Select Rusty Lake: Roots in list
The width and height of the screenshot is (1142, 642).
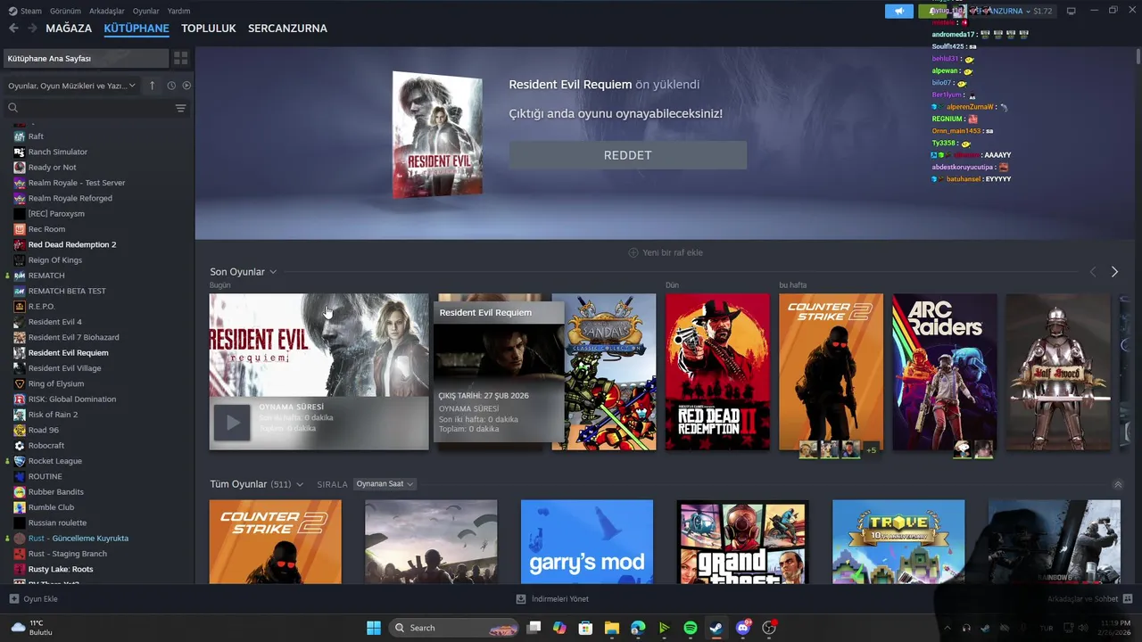(x=61, y=569)
